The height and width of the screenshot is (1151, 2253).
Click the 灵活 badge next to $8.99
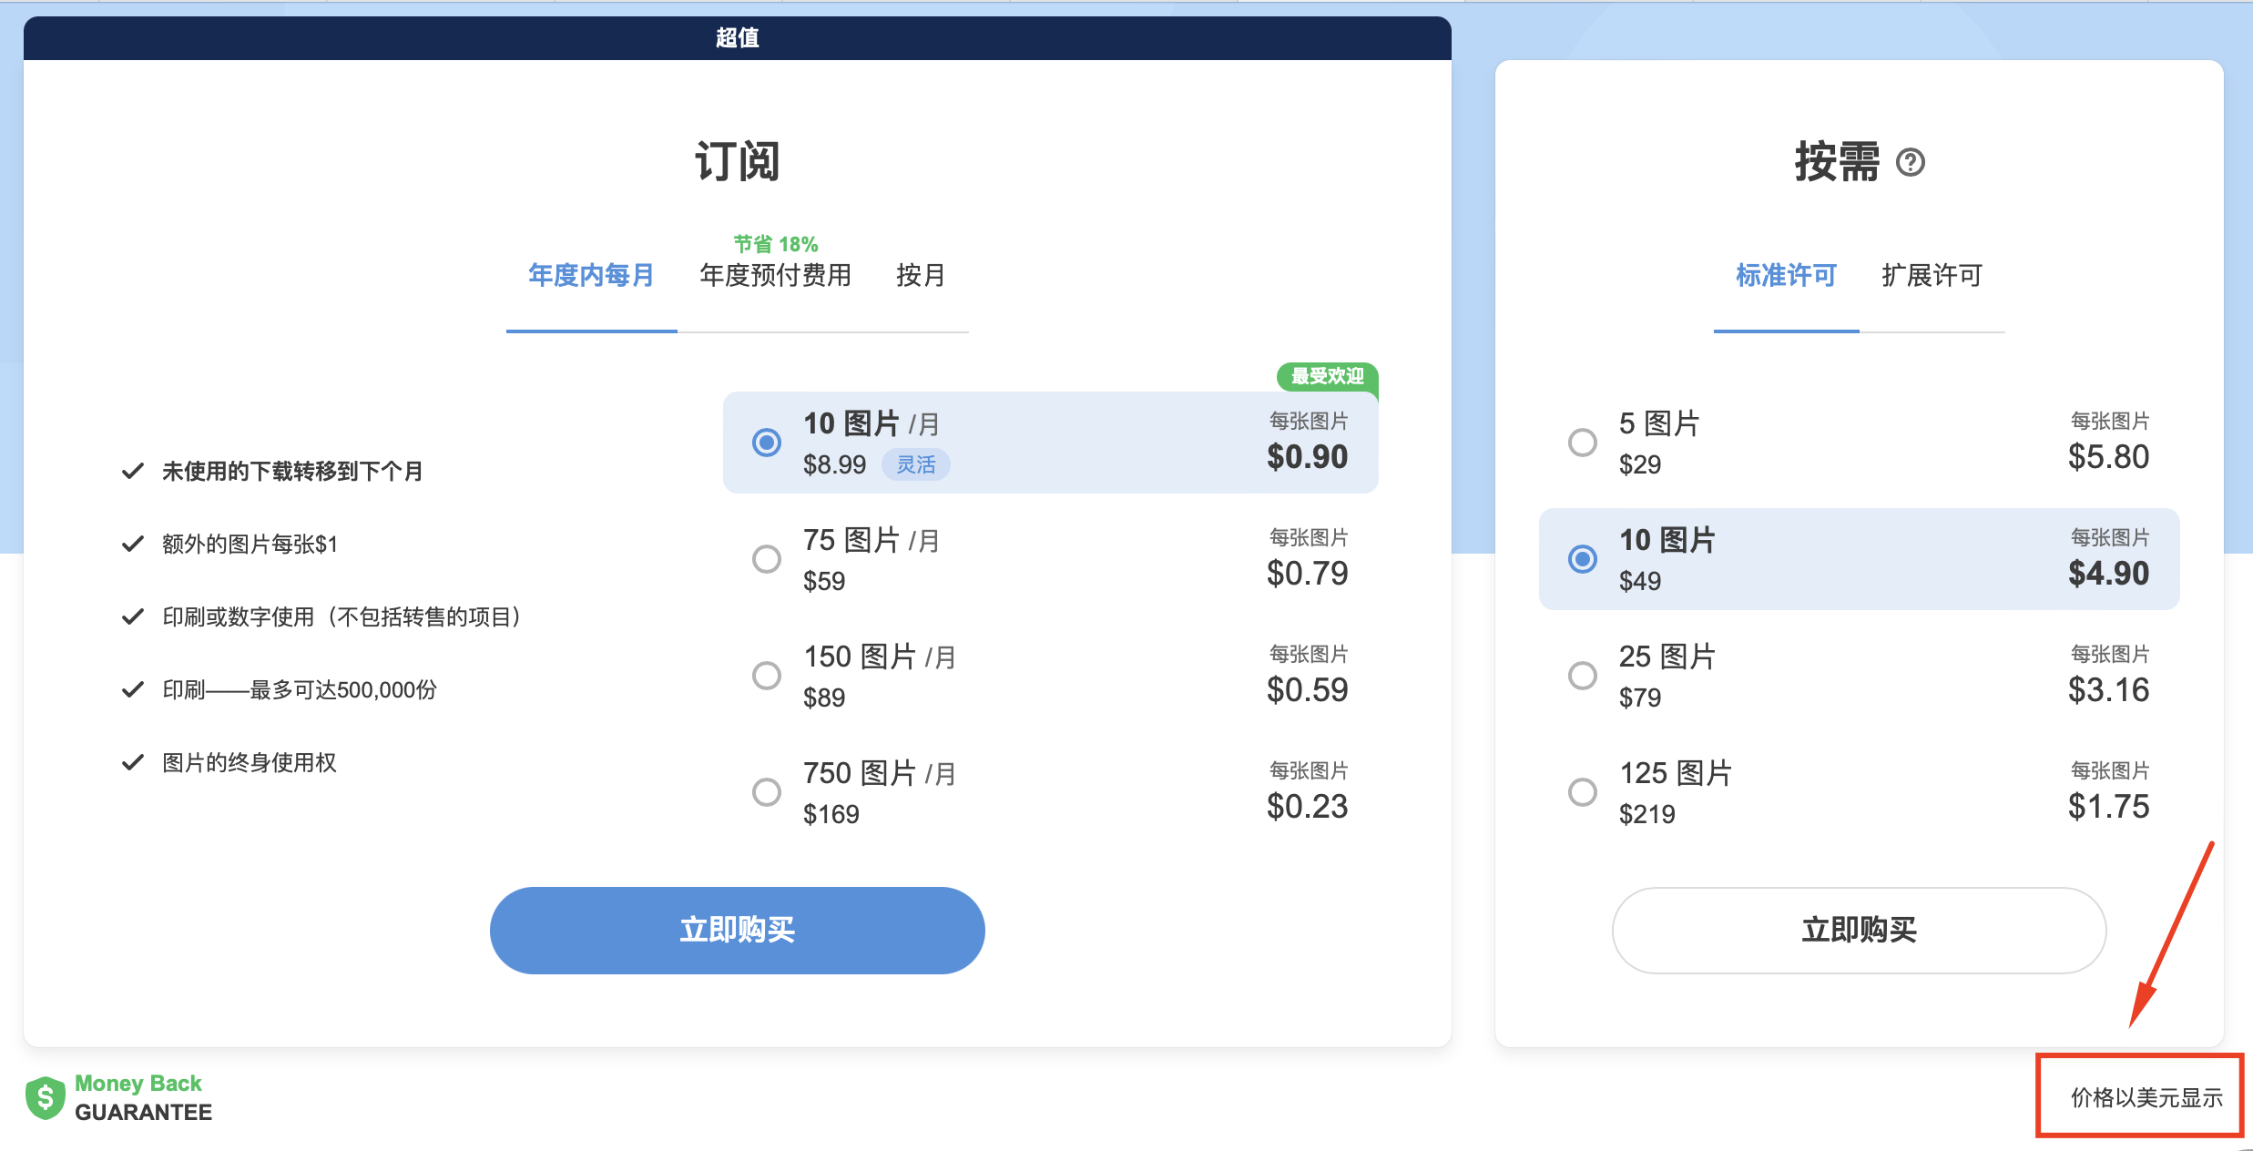(916, 464)
